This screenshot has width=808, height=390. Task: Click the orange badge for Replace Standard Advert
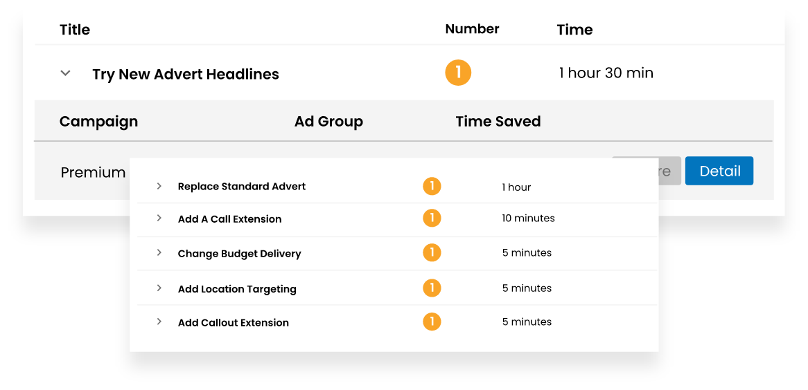pos(432,186)
